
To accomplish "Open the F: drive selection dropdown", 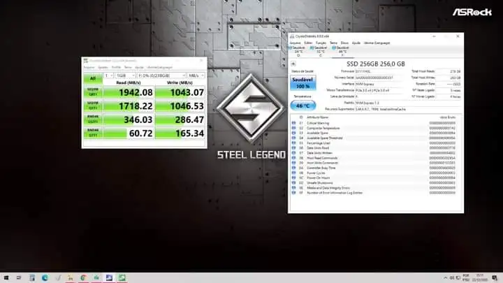I will coord(161,75).
